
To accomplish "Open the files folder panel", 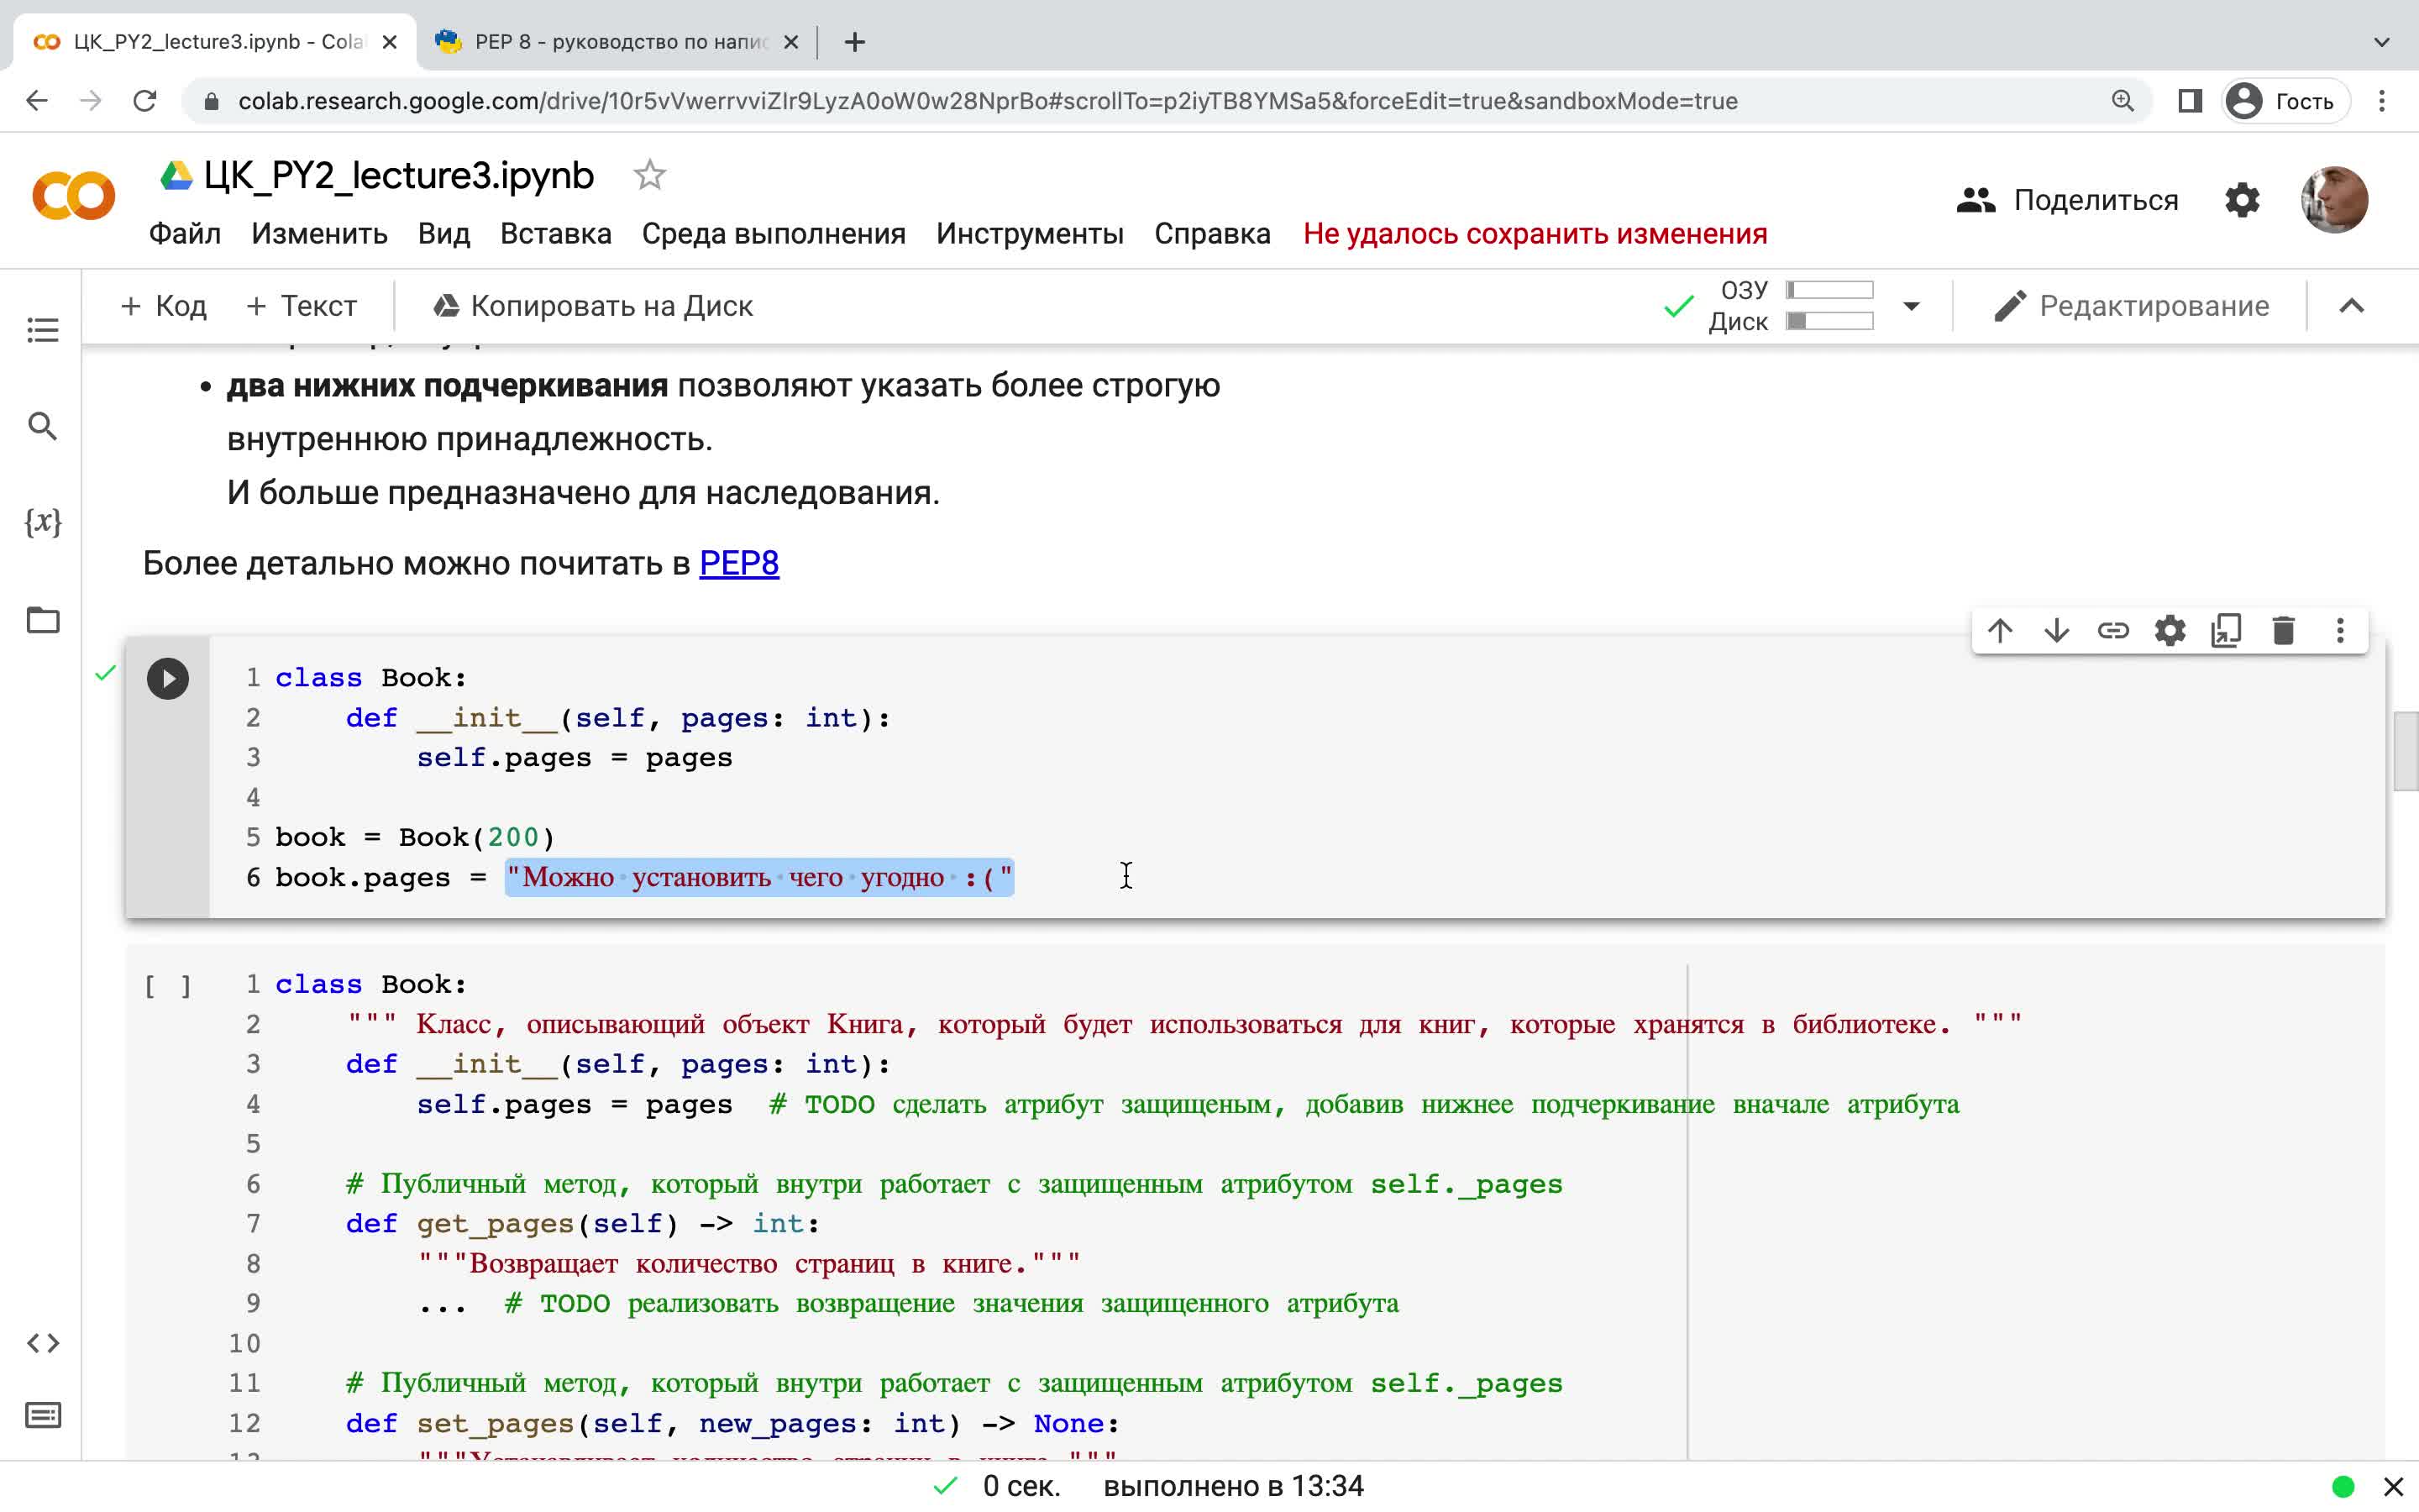I will coord(42,620).
